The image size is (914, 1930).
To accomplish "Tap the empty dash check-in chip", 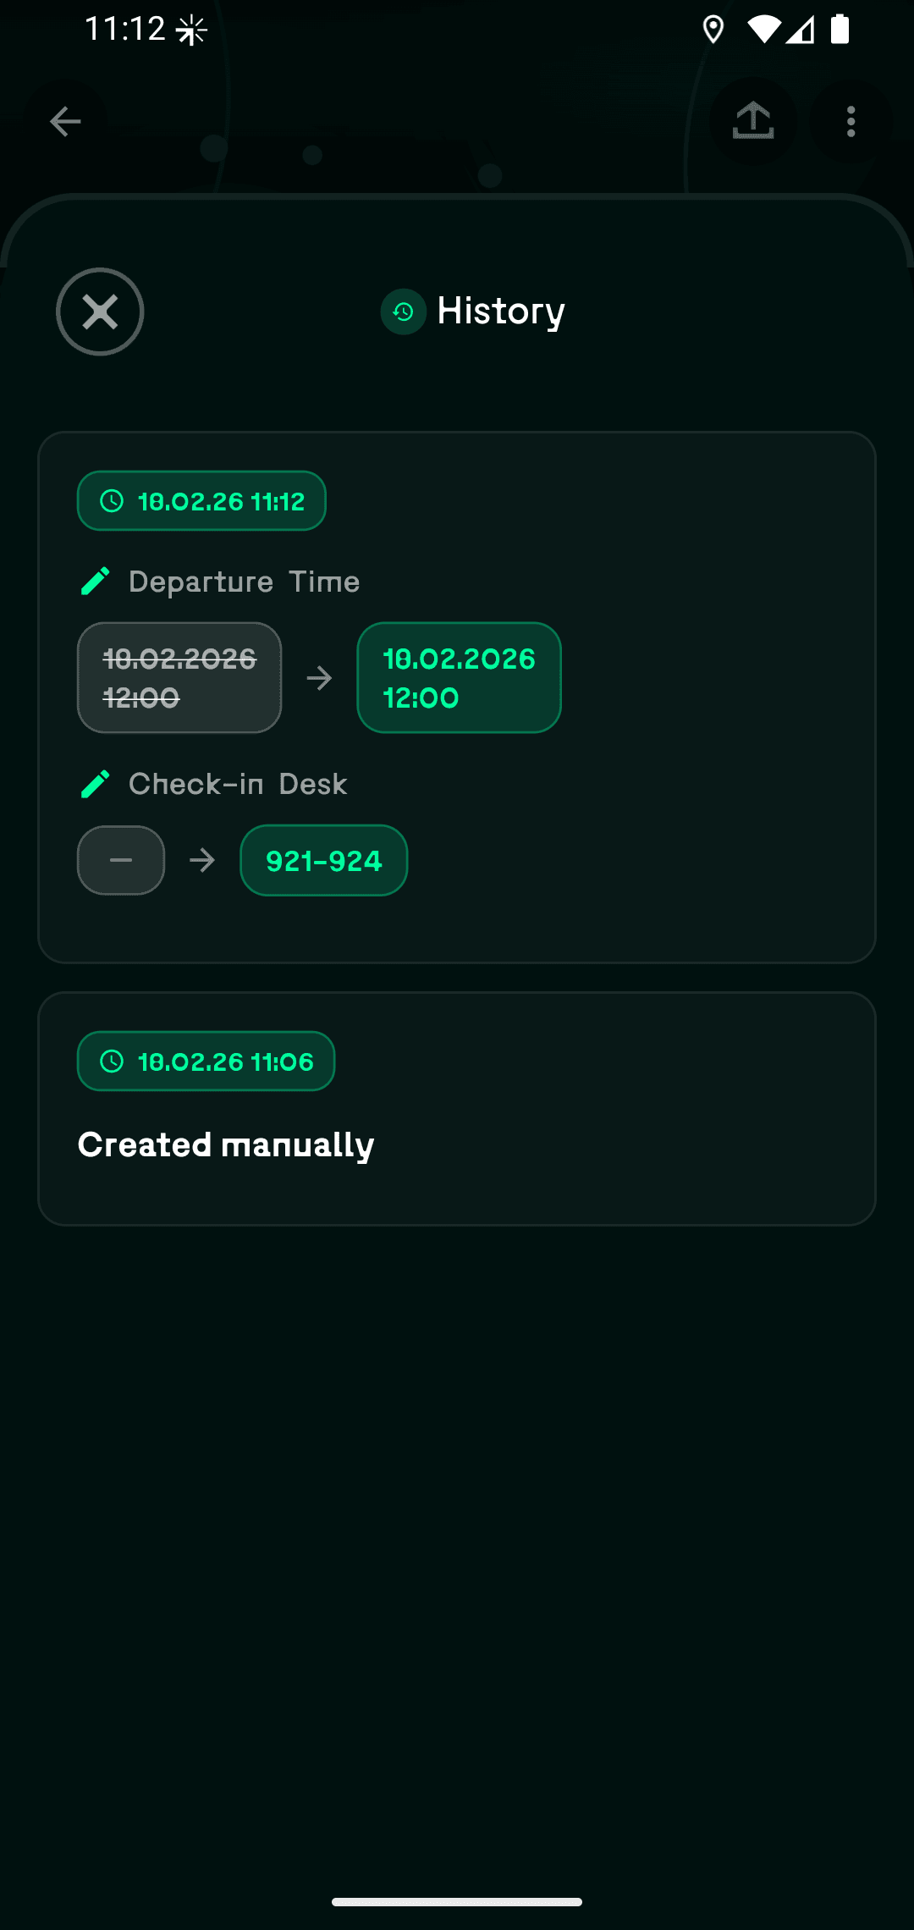I will (x=121, y=861).
